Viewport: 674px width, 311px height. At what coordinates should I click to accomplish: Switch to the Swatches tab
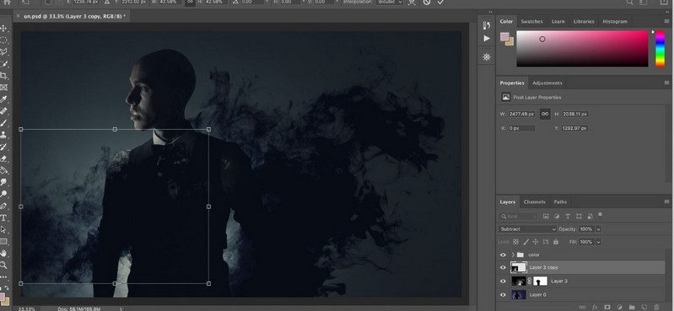tap(531, 21)
